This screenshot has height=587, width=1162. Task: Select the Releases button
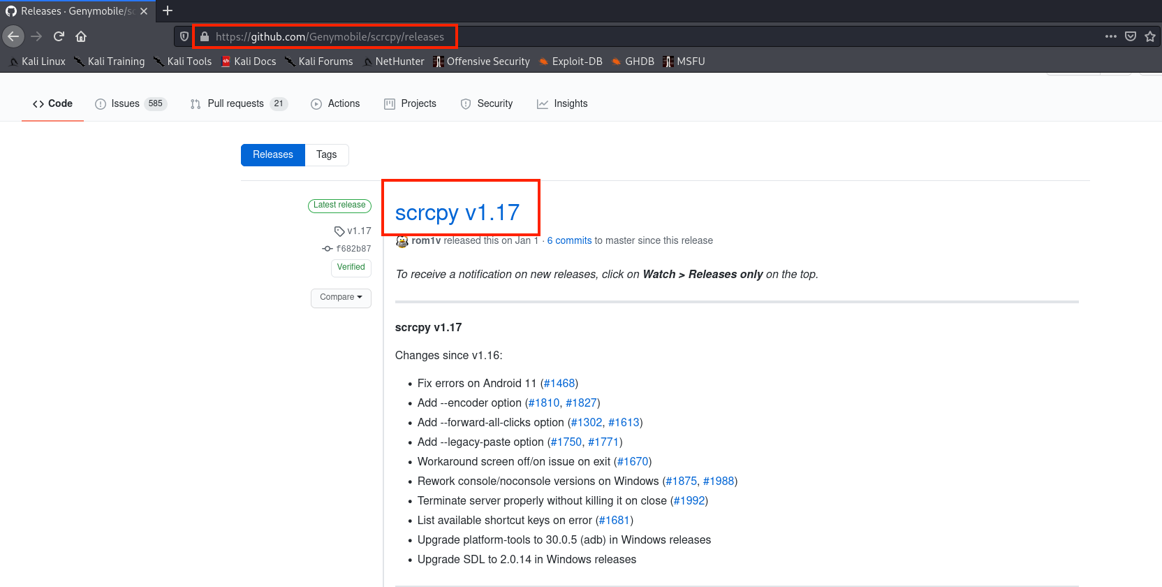pyautogui.click(x=273, y=154)
